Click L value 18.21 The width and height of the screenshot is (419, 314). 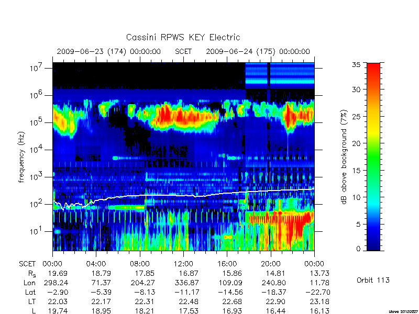pos(145,311)
